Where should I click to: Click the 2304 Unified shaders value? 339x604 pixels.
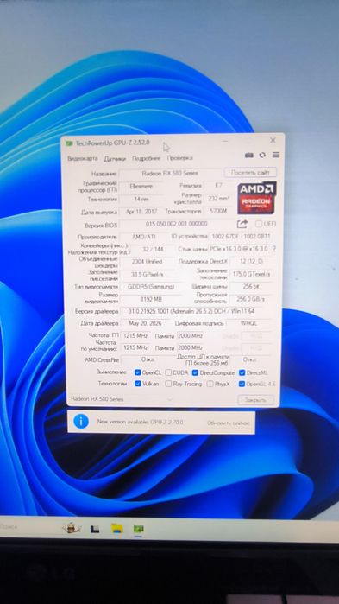pyautogui.click(x=148, y=262)
